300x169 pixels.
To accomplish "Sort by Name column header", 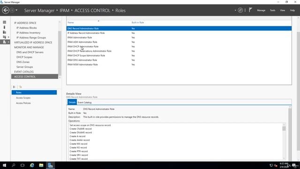I will 70,23.
